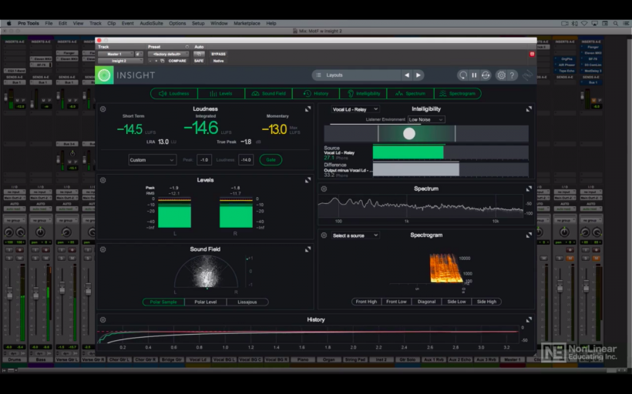This screenshot has width=632, height=394.
Task: Open the Window menu
Action: click(x=219, y=23)
